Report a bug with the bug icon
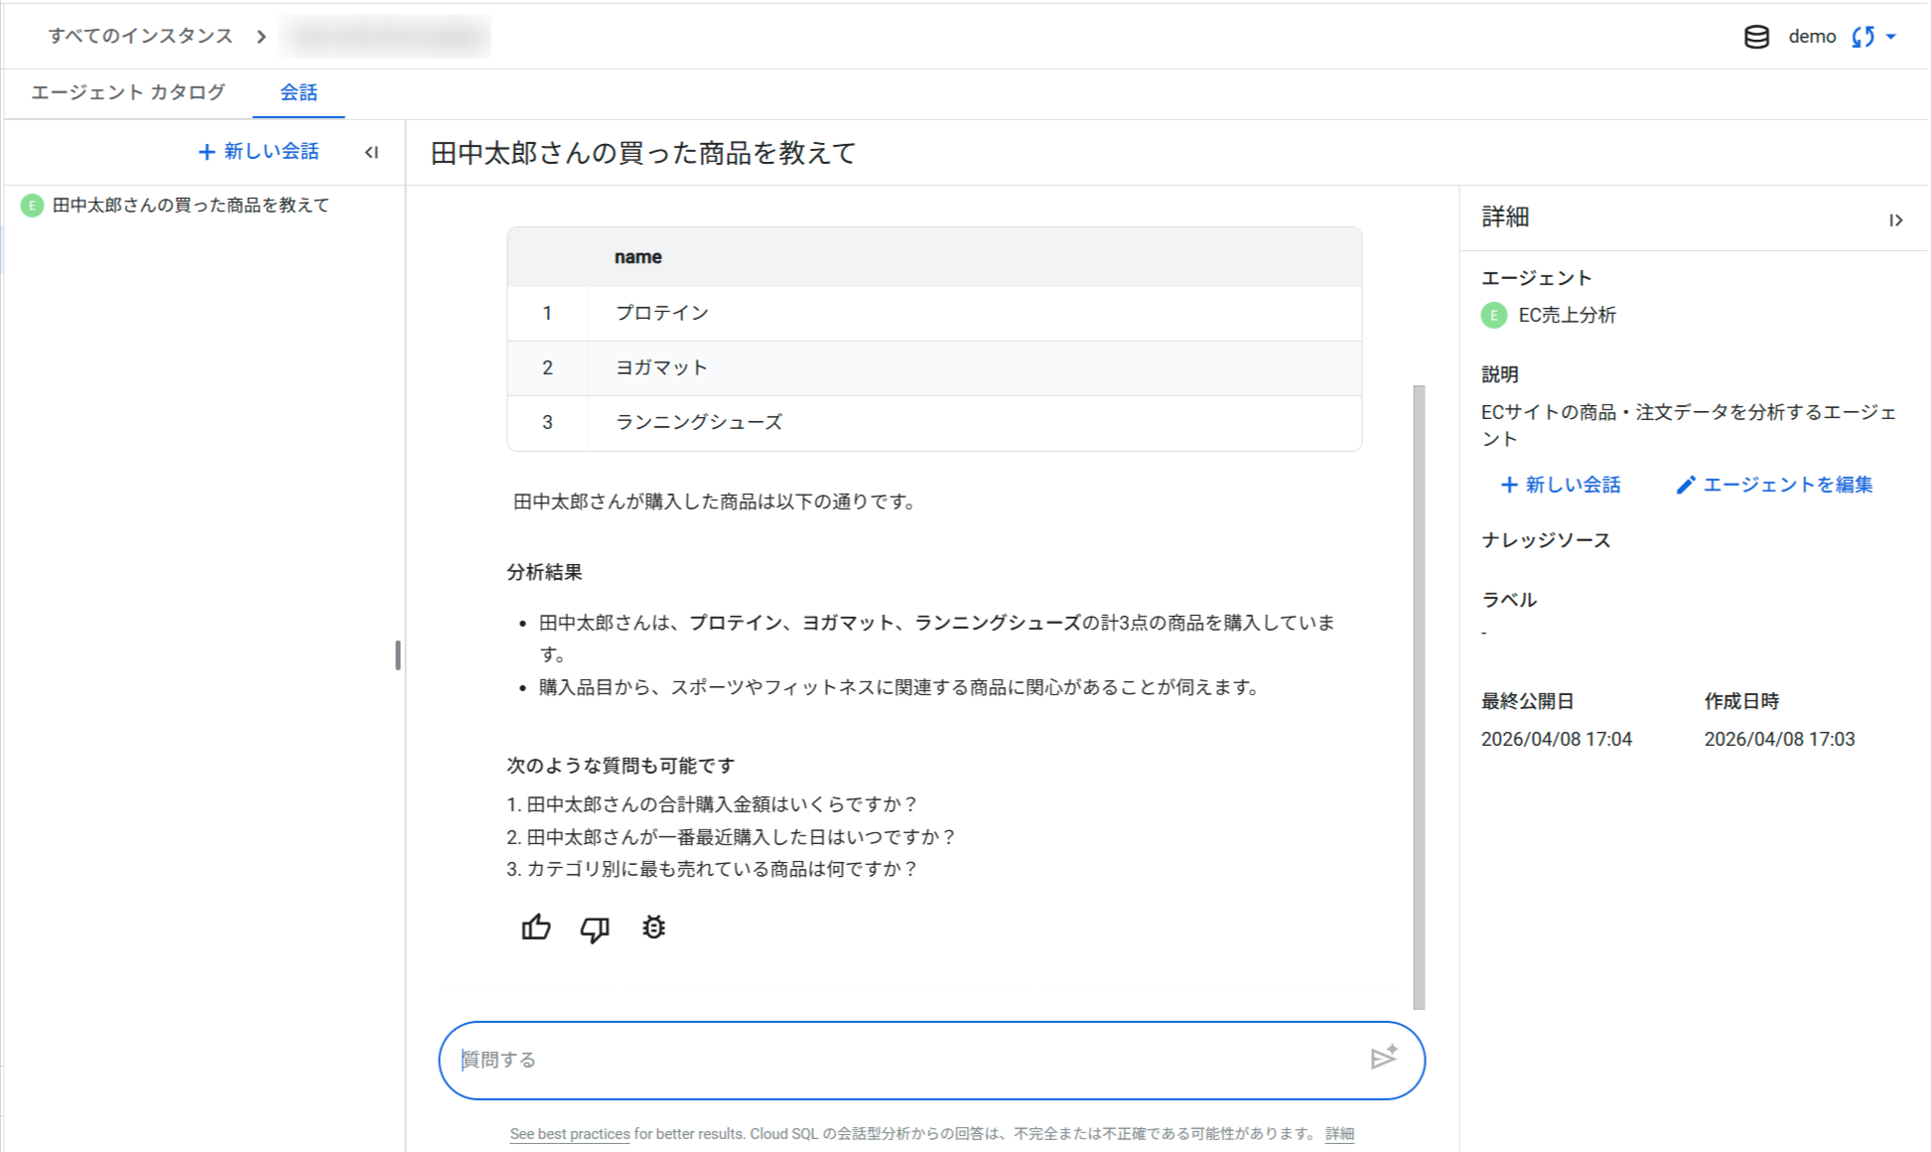 (653, 928)
